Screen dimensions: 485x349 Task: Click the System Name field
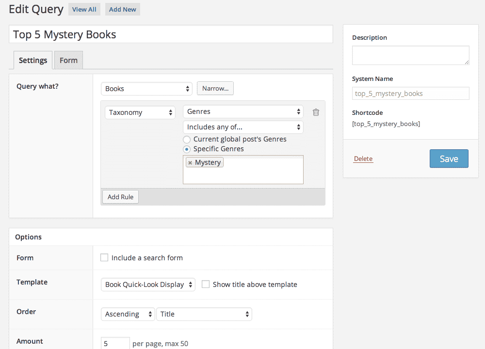[410, 94]
